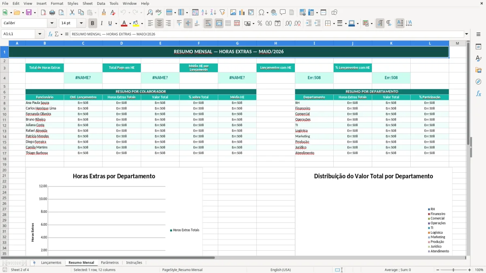Image resolution: width=486 pixels, height=273 pixels.
Task: Open the sidebar Styles panel
Action: tap(478, 58)
